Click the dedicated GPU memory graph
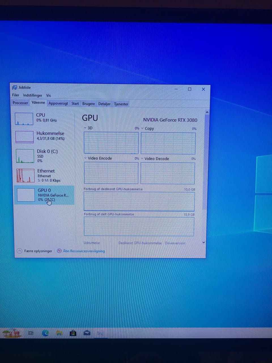Screen dimensions: 272x363 139,202
